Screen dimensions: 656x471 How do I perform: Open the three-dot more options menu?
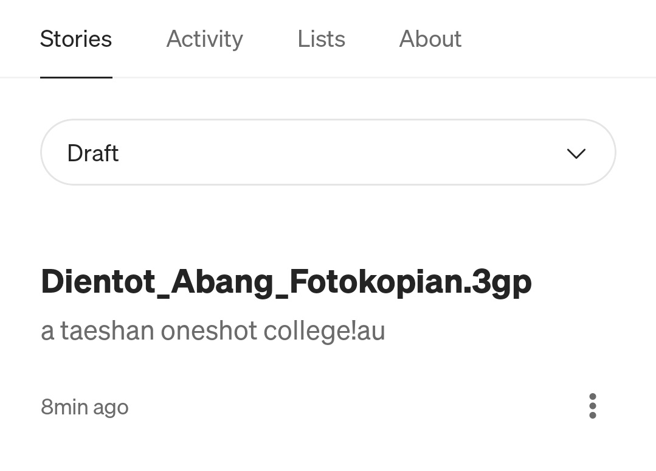pyautogui.click(x=592, y=406)
